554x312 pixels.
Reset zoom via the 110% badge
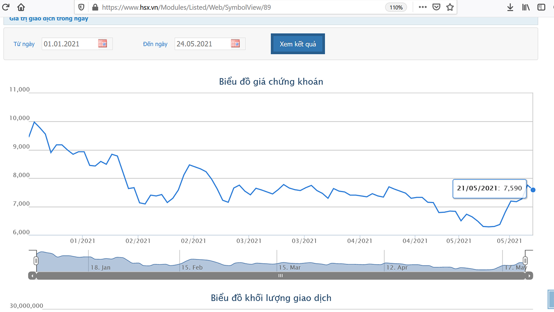(x=396, y=7)
